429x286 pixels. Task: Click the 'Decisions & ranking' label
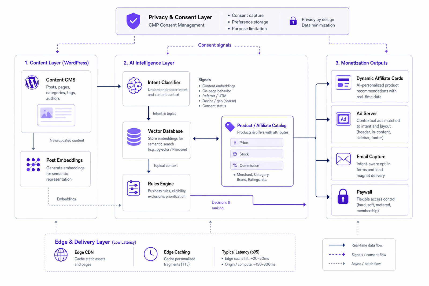[221, 205]
